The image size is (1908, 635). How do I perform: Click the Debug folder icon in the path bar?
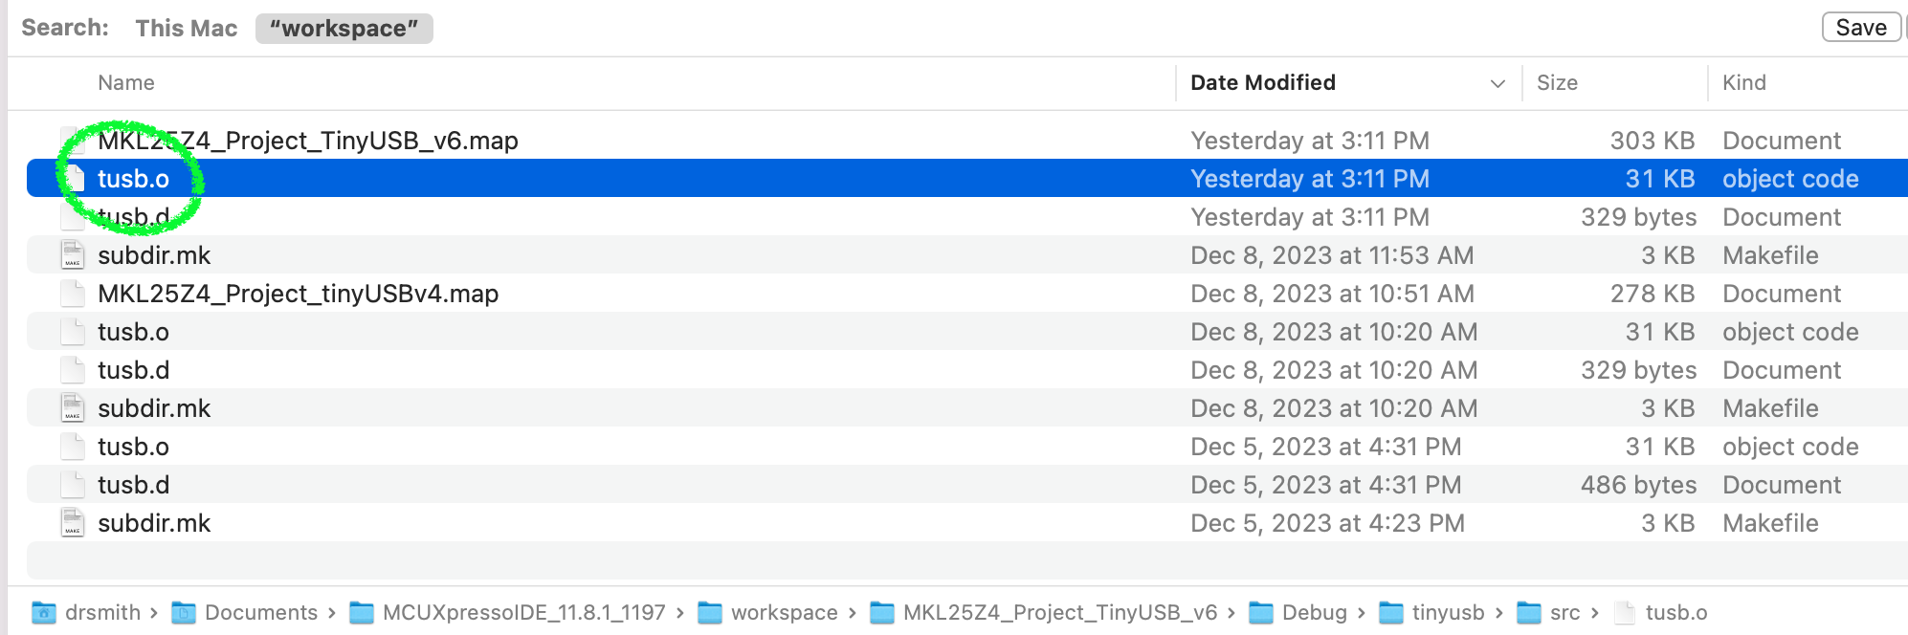coord(1261,613)
